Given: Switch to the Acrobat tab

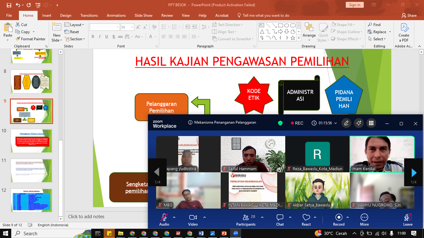Looking at the screenshot, I should click(222, 15).
